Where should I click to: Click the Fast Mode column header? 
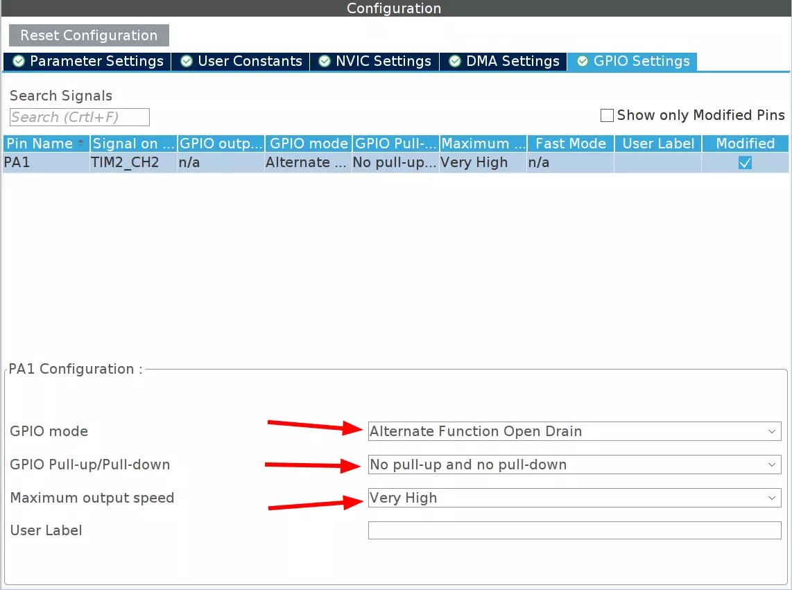[x=571, y=144]
